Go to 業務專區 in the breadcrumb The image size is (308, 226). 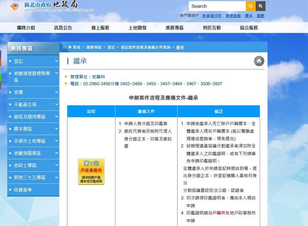(x=94, y=47)
